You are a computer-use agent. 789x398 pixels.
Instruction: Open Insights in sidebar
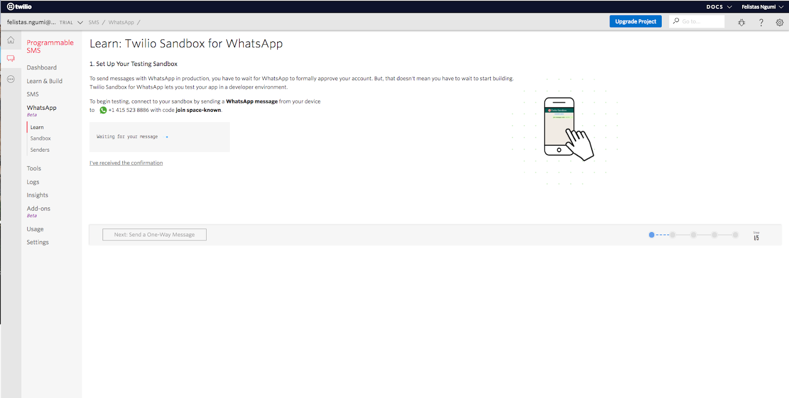37,195
